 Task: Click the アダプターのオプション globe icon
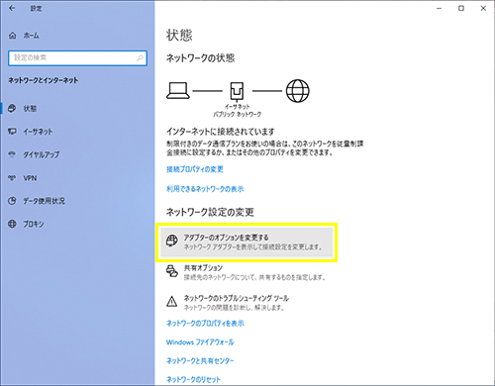(172, 241)
